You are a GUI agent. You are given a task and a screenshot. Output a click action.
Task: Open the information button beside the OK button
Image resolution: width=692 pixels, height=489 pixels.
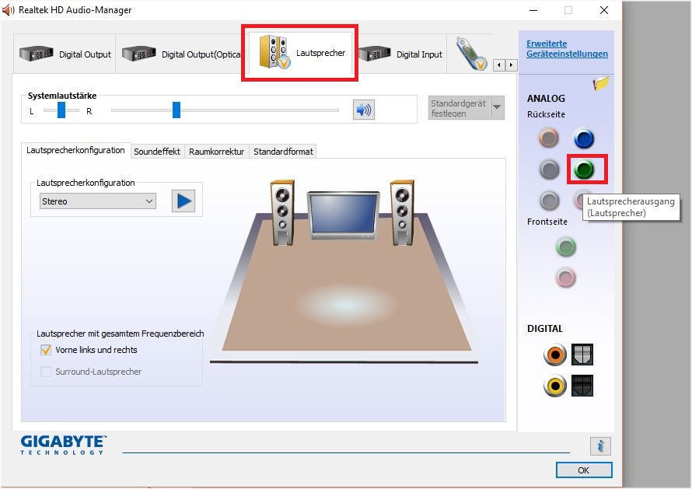click(x=600, y=446)
